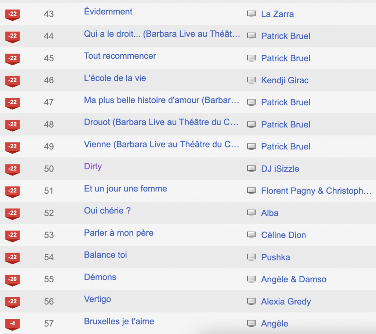Click the red -22 badge on row 43
376x334 pixels.
12,15
